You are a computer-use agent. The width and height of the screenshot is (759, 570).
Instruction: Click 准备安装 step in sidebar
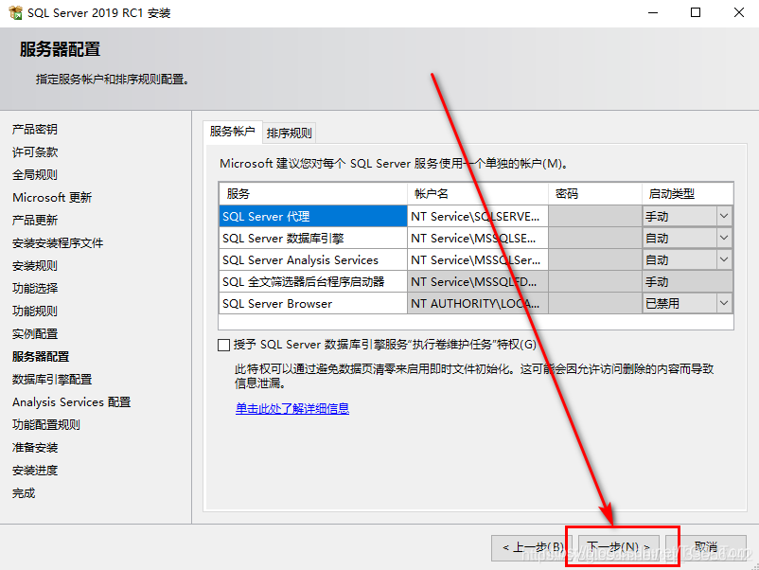pyautogui.click(x=35, y=448)
